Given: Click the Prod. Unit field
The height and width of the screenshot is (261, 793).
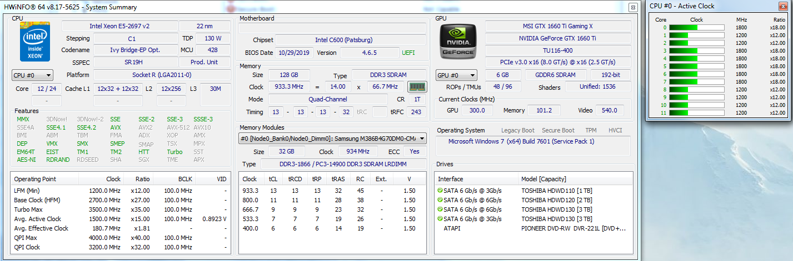Looking at the screenshot, I should point(205,62).
